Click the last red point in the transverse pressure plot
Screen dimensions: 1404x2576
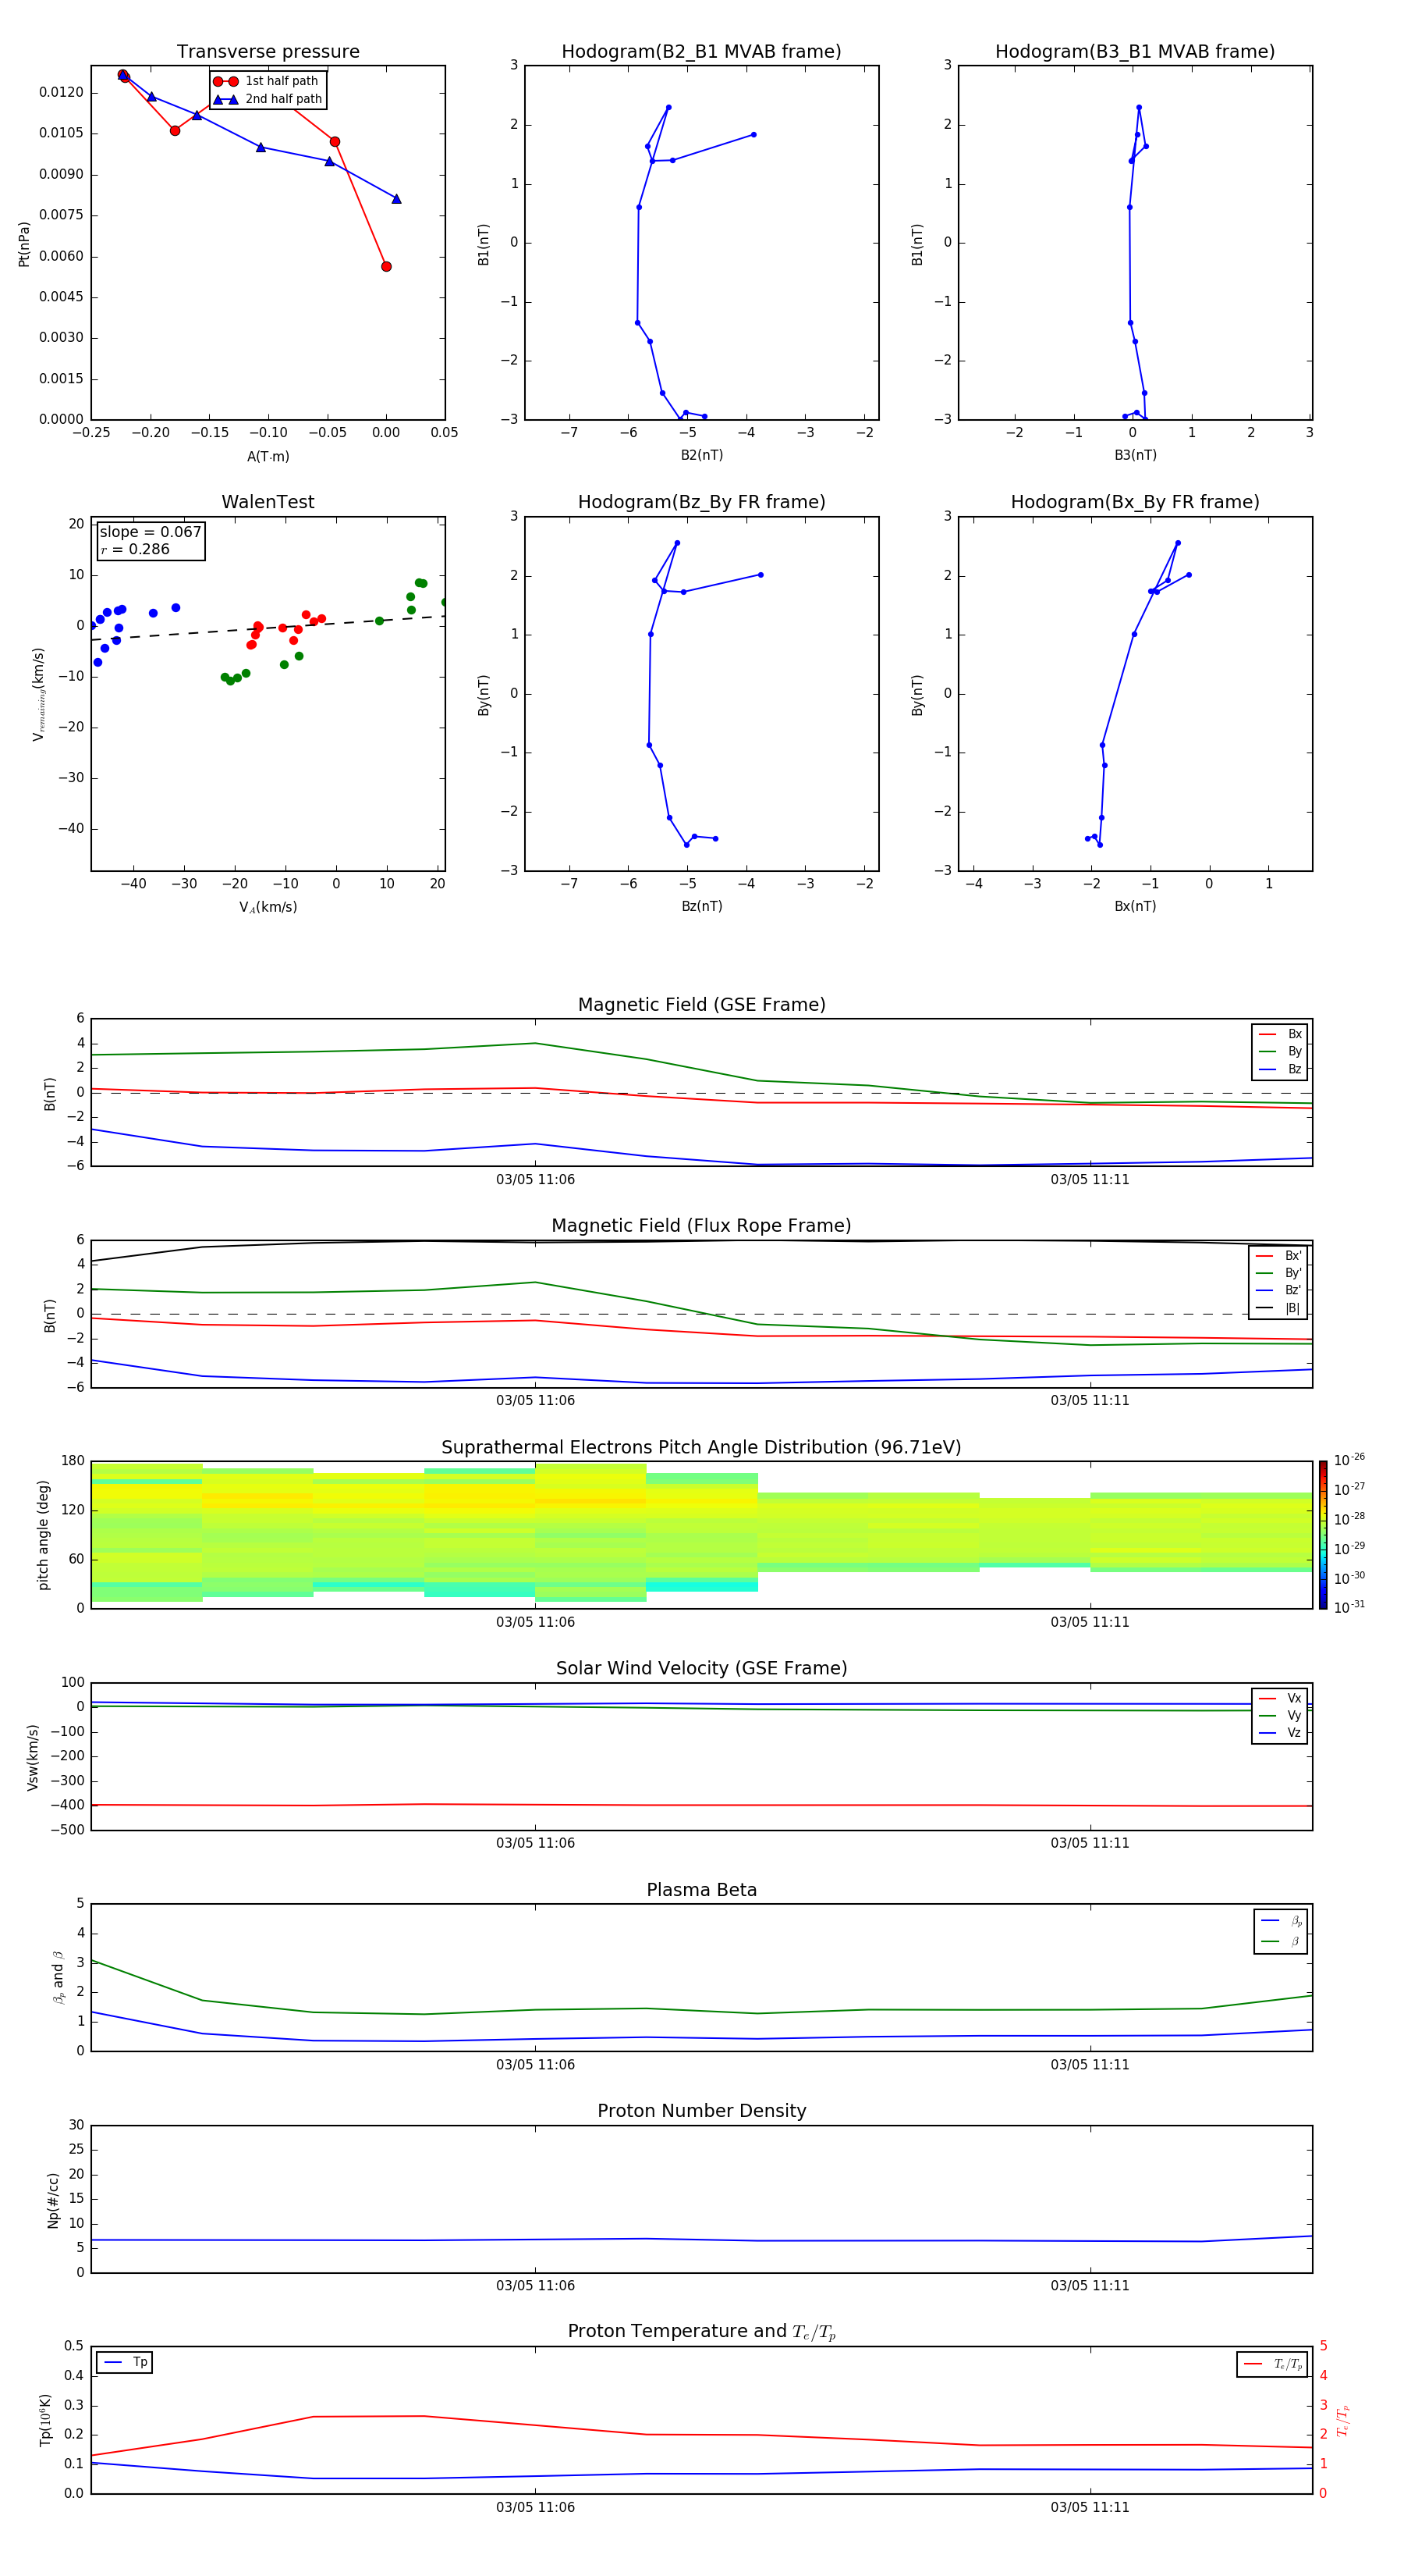click(386, 267)
